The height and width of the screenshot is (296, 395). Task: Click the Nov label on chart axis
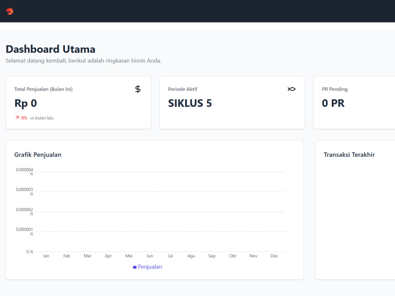pyautogui.click(x=254, y=256)
